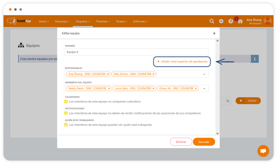Screen dimensions: 277x164
Task: Click Ana Zhang's profile avatar
Action: (267, 21)
